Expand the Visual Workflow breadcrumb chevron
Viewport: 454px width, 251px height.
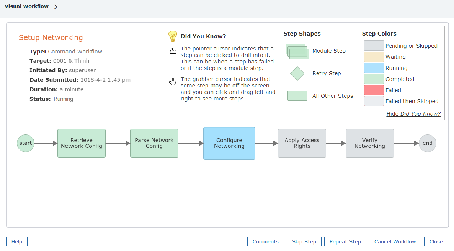[56, 6]
